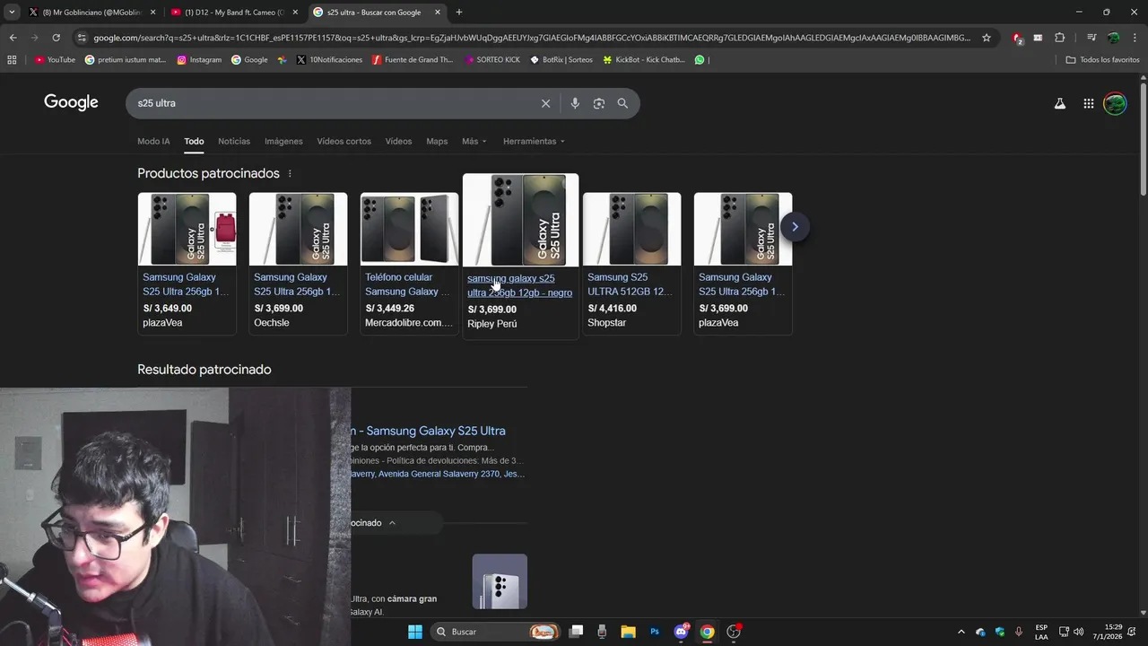The height and width of the screenshot is (646, 1148).
Task: Open plazaVea S/ 3,649.00 Galaxy S25 listing
Action: [187, 263]
